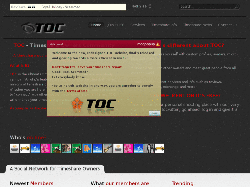Viewport: 250px width, 187px height.
Task: Click the Trending: heading
Action: click(x=183, y=183)
